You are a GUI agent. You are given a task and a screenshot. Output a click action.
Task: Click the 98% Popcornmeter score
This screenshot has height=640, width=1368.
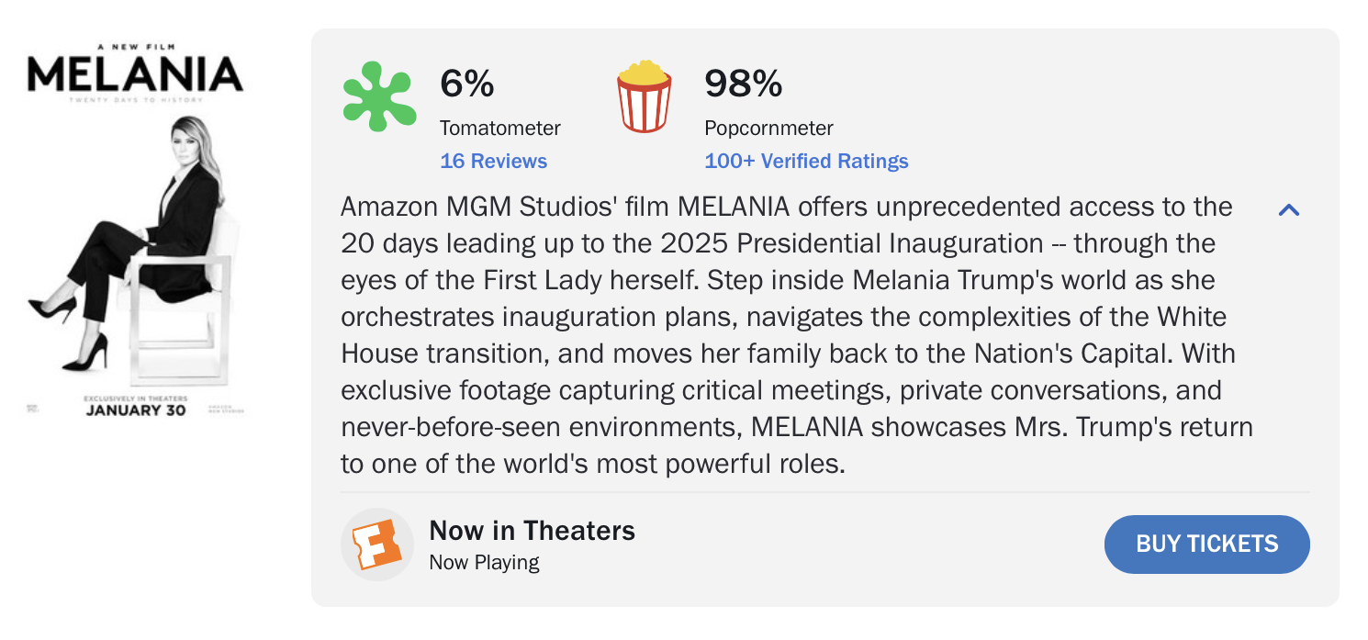click(x=743, y=84)
